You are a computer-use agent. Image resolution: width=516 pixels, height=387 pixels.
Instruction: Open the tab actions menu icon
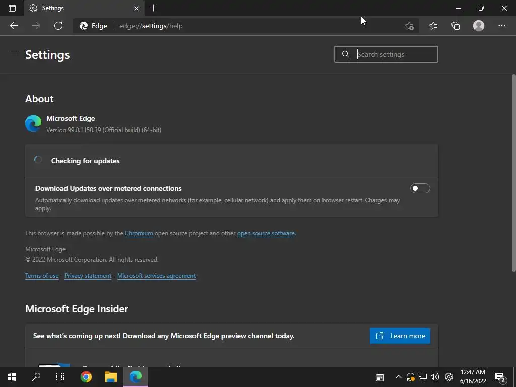tap(12, 8)
